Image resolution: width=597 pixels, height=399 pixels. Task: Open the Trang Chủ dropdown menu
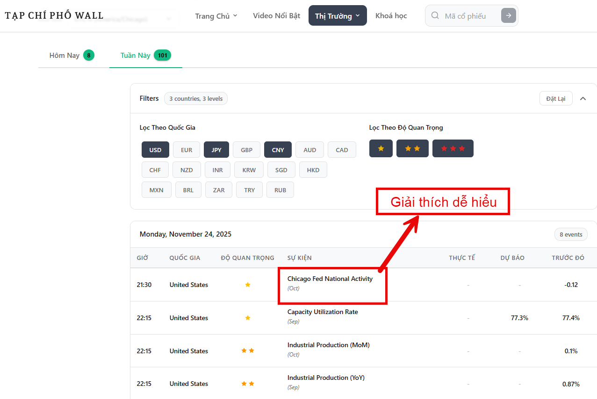tap(216, 16)
